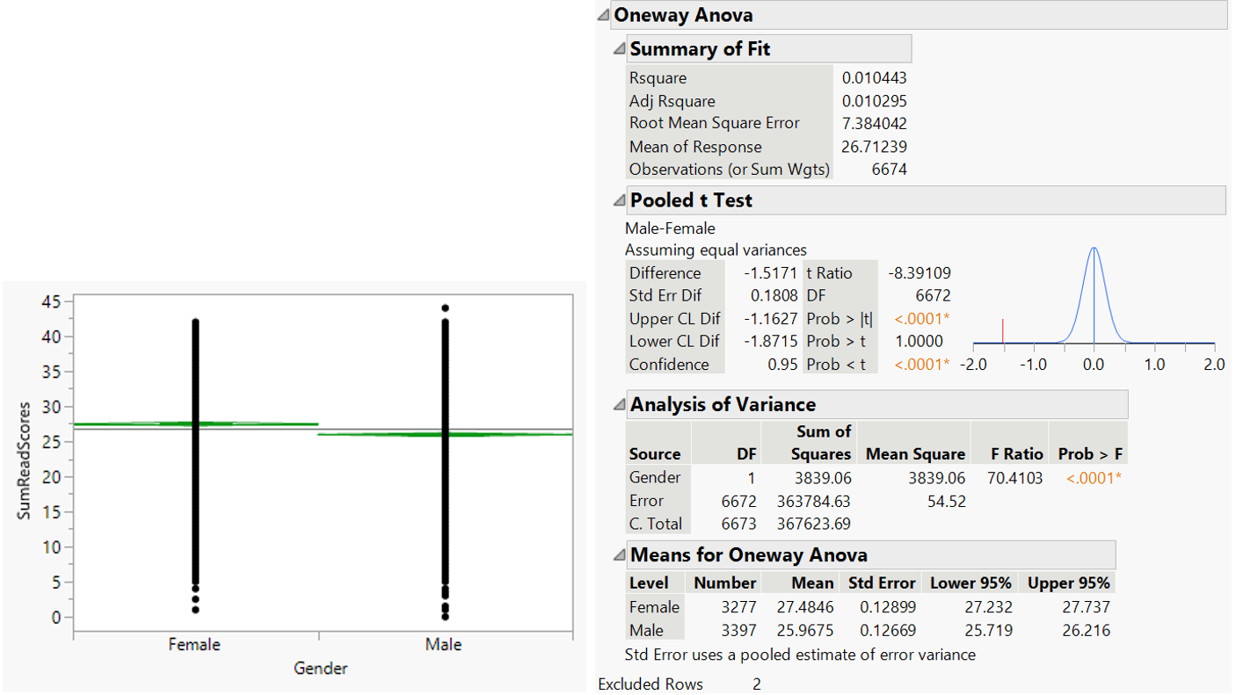The image size is (1243, 695).
Task: Click the Root Mean Square Error label
Action: click(714, 124)
